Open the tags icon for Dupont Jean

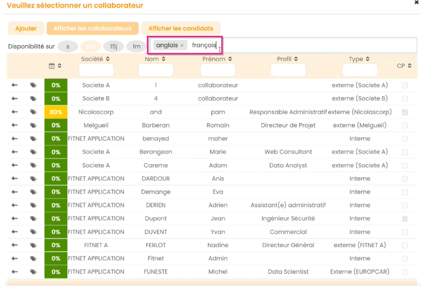point(33,219)
